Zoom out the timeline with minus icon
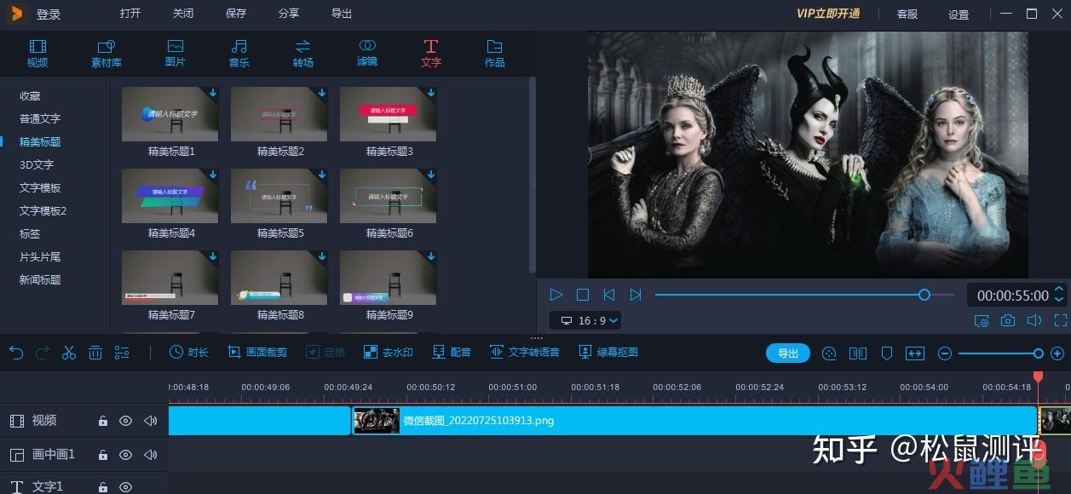The height and width of the screenshot is (494, 1071). [944, 353]
